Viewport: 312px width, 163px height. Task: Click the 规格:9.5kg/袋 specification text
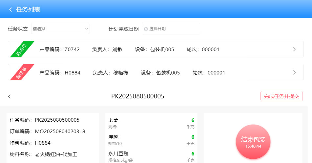tap(121, 160)
